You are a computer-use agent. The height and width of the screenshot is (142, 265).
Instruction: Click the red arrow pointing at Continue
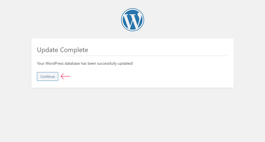tap(65, 76)
